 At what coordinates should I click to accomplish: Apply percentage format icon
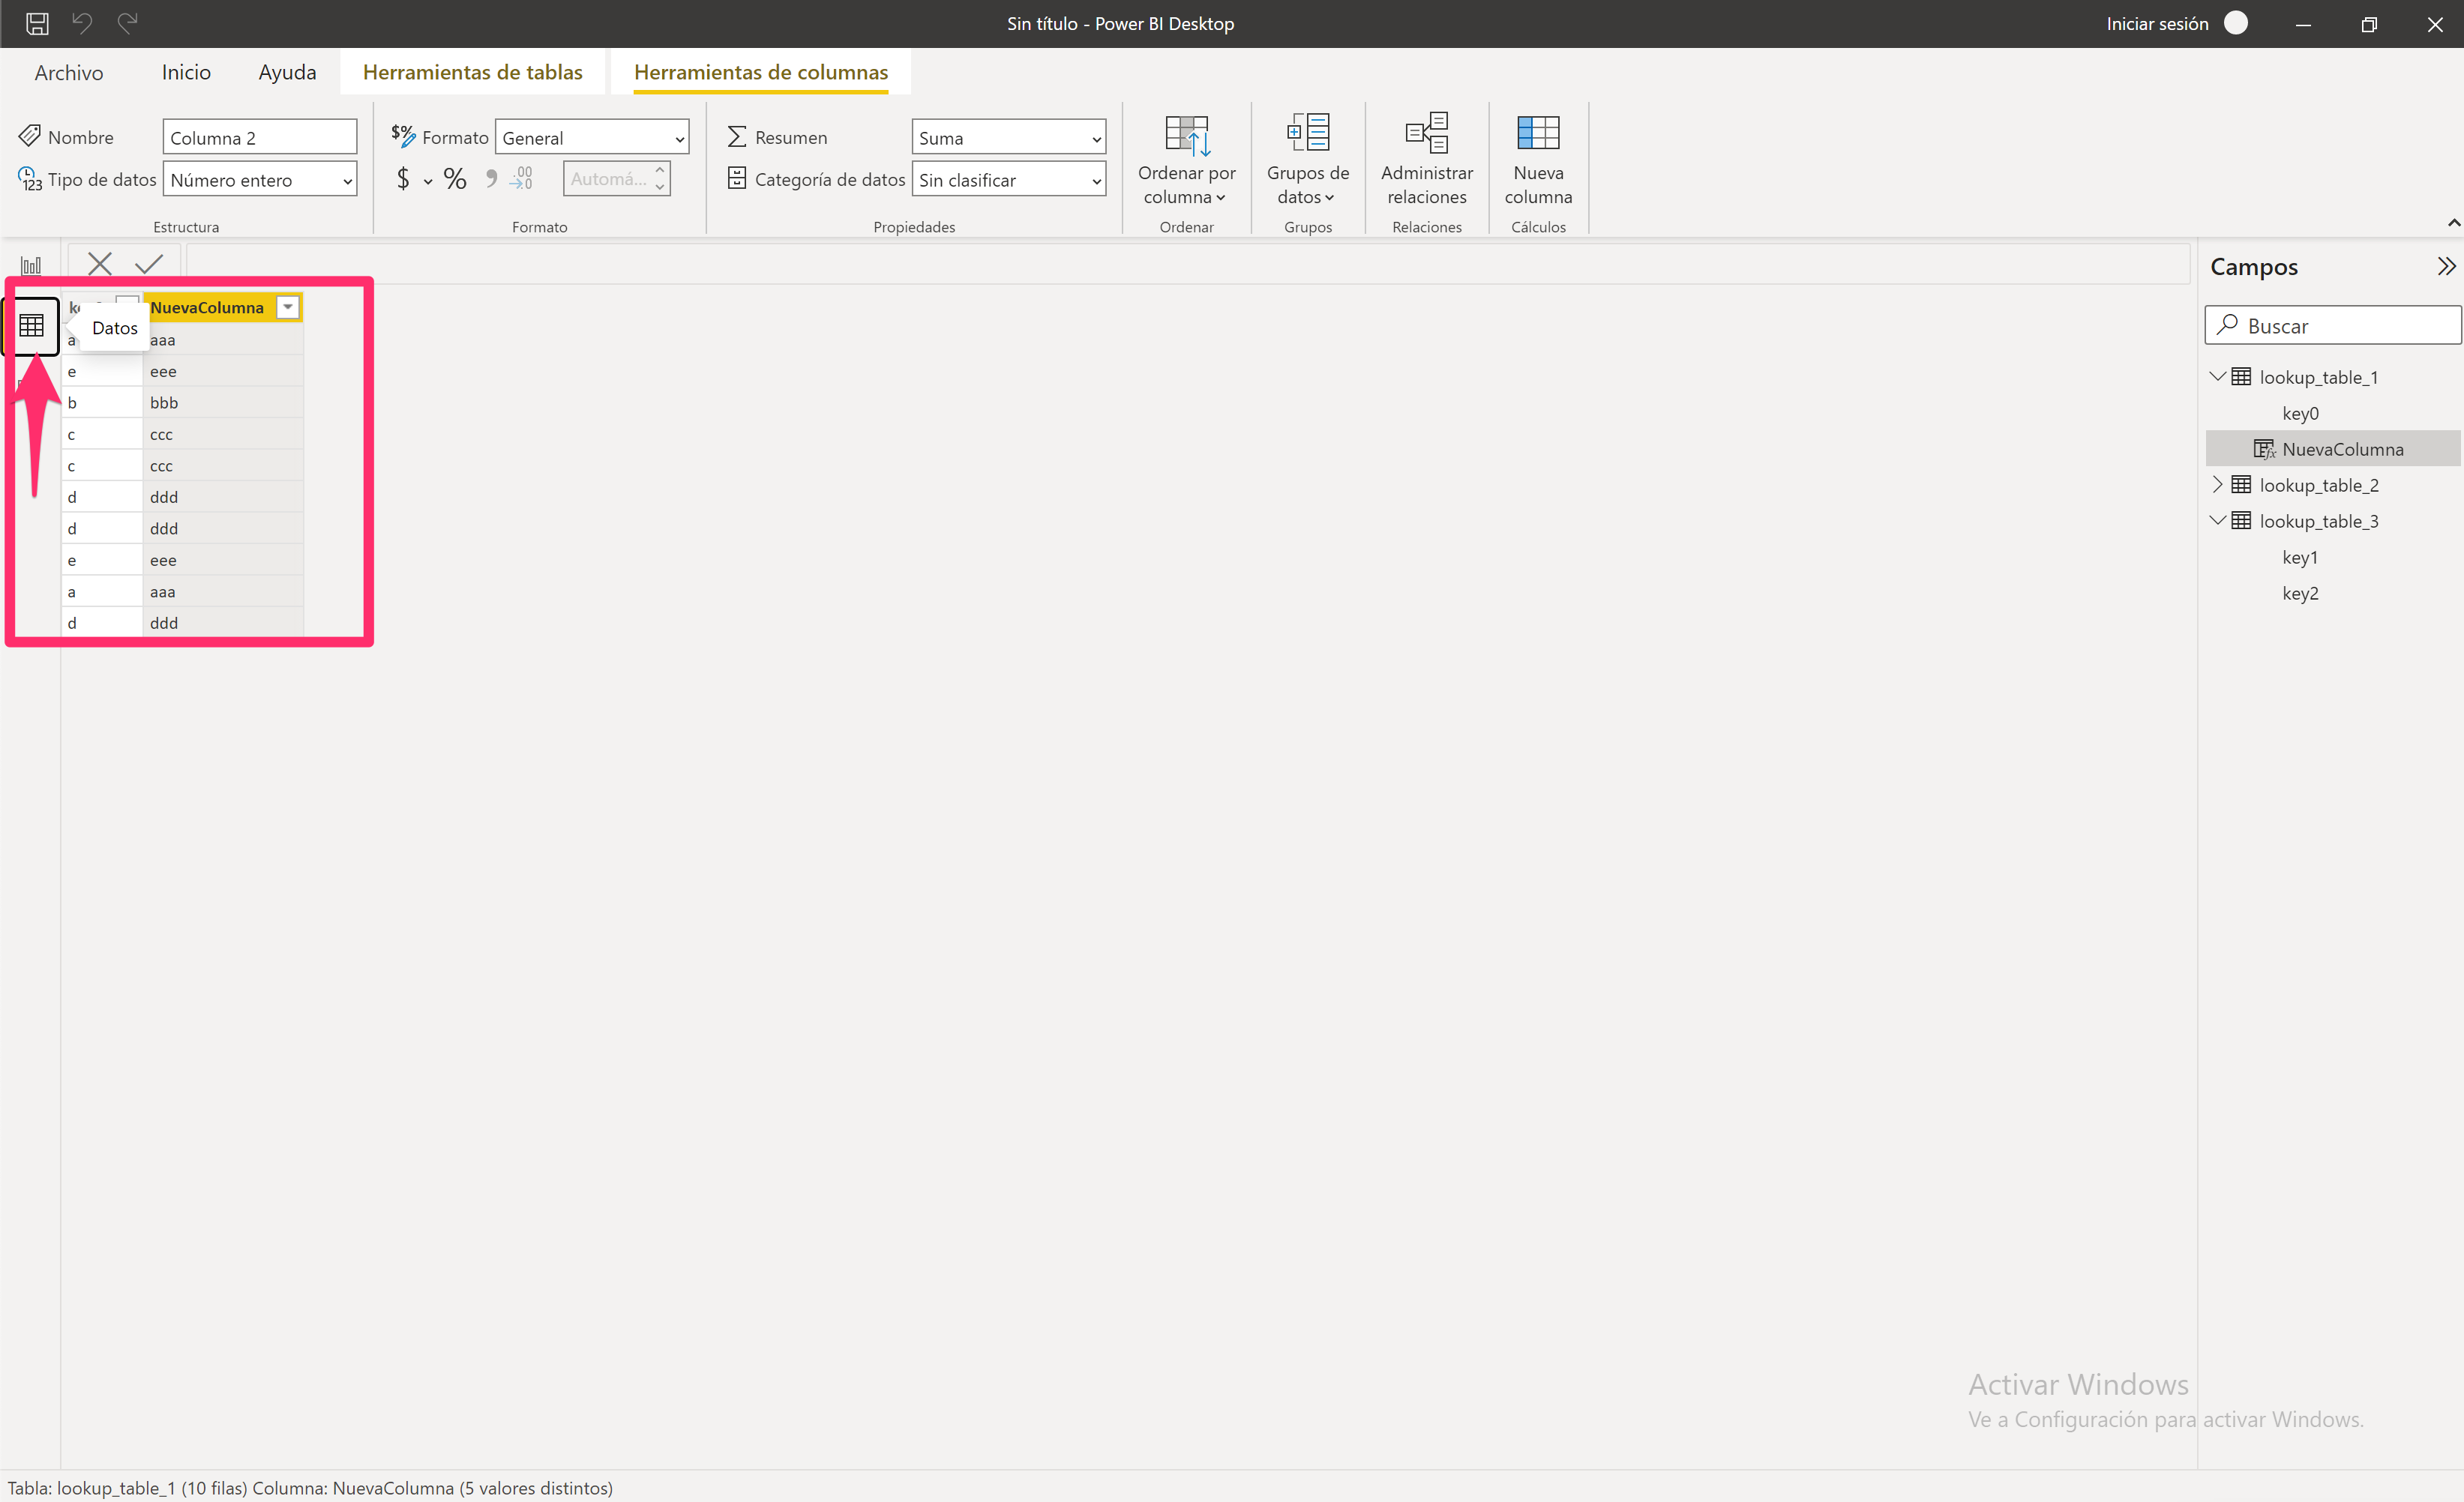click(455, 179)
